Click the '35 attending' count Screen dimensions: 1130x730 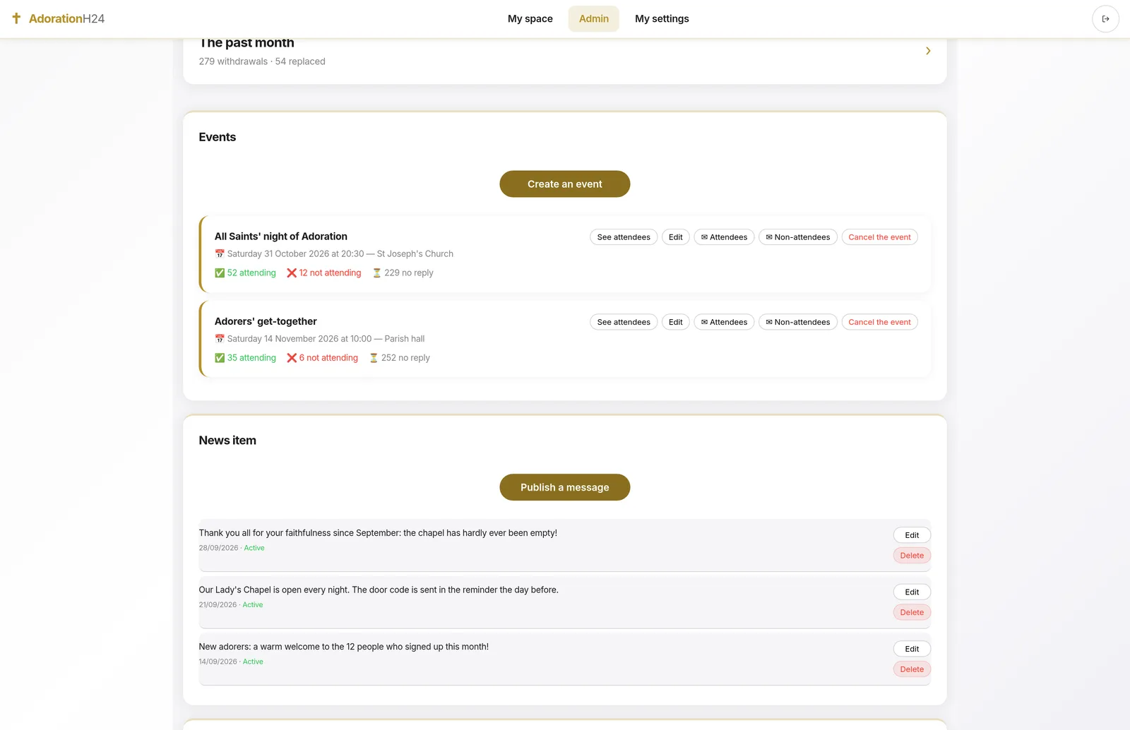pos(245,358)
